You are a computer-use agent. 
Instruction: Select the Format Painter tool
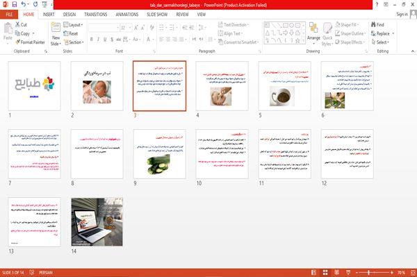tap(30, 42)
